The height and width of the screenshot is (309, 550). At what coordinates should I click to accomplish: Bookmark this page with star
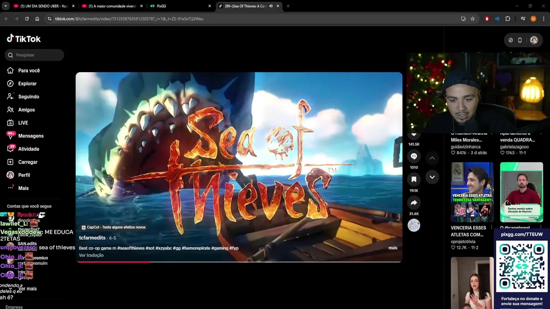(x=473, y=19)
